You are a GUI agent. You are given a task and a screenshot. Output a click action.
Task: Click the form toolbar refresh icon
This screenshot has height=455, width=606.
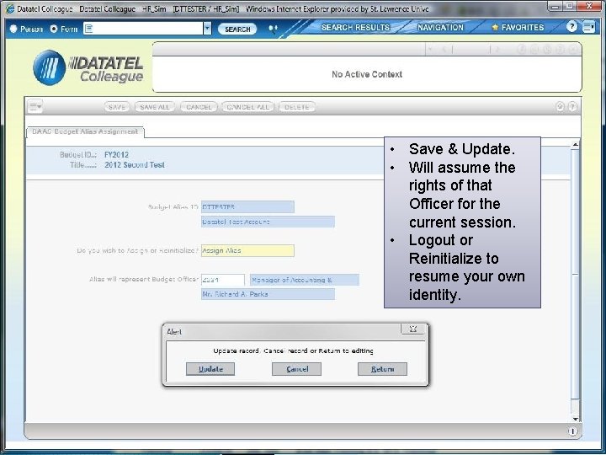[x=560, y=107]
